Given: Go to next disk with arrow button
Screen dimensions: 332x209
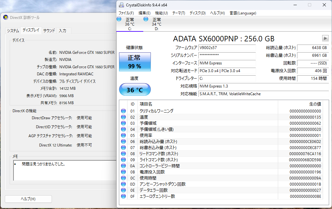Looking at the screenshot, I should (325, 38).
